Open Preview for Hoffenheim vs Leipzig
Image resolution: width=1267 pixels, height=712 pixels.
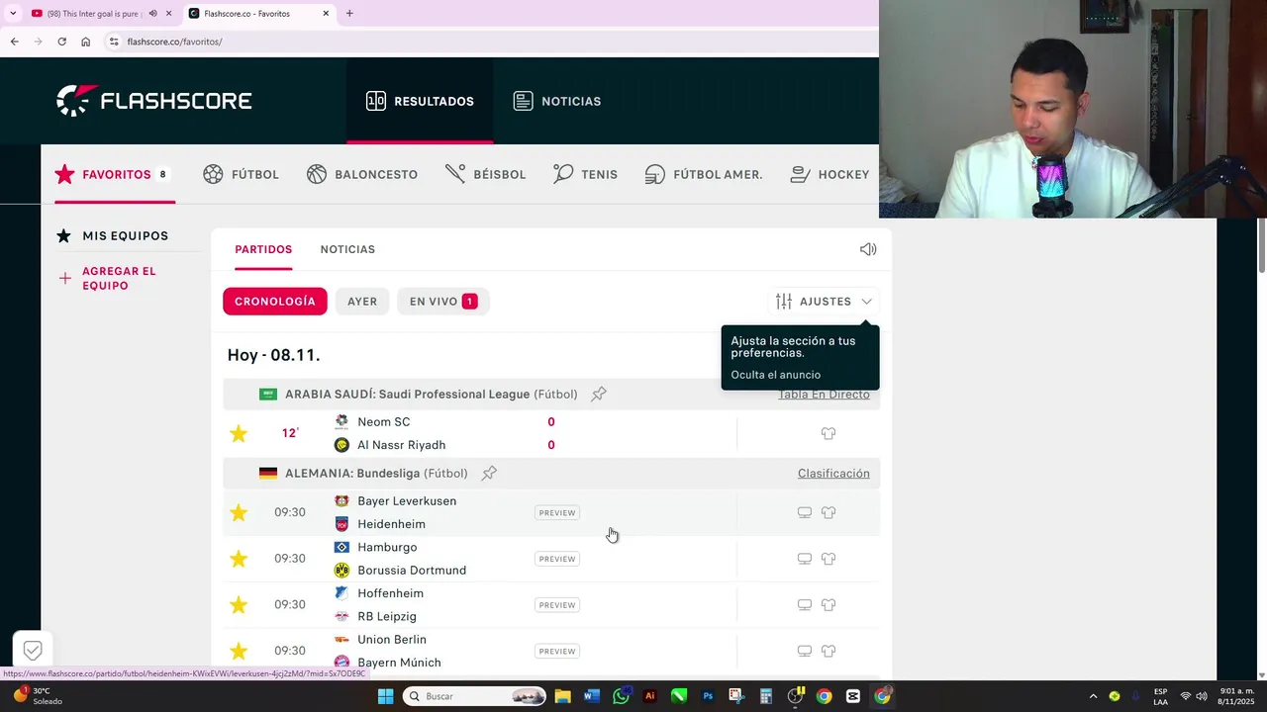[556, 604]
